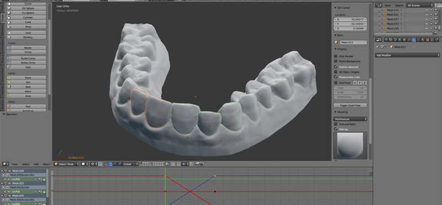
Task: Click the matcap sphere preview swatch
Action: pos(350,145)
